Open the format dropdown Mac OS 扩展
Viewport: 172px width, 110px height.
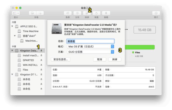[x=91, y=47]
